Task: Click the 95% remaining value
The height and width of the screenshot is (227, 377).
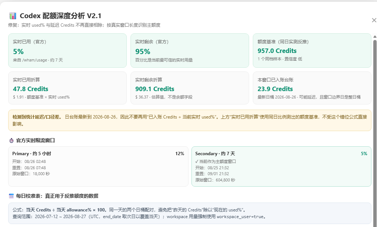Action: pos(142,51)
